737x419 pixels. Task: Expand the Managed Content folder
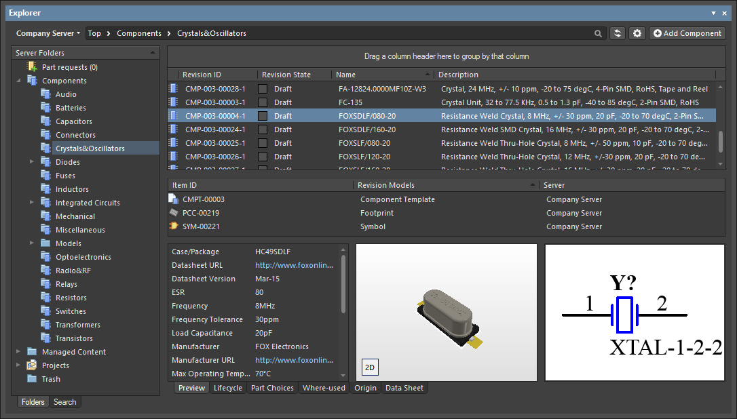(18, 352)
